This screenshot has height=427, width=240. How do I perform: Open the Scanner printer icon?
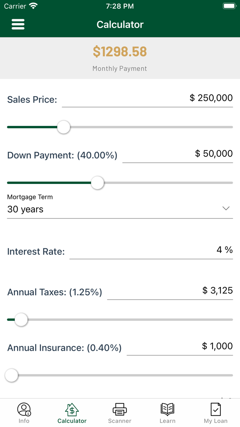click(x=119, y=409)
